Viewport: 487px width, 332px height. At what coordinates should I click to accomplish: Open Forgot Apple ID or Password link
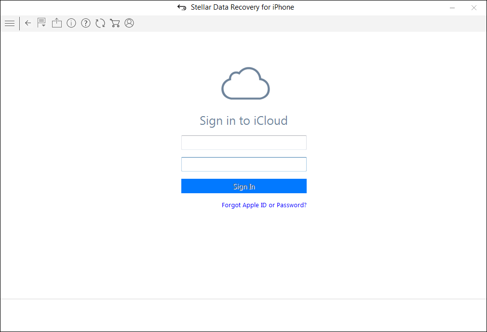coord(264,205)
